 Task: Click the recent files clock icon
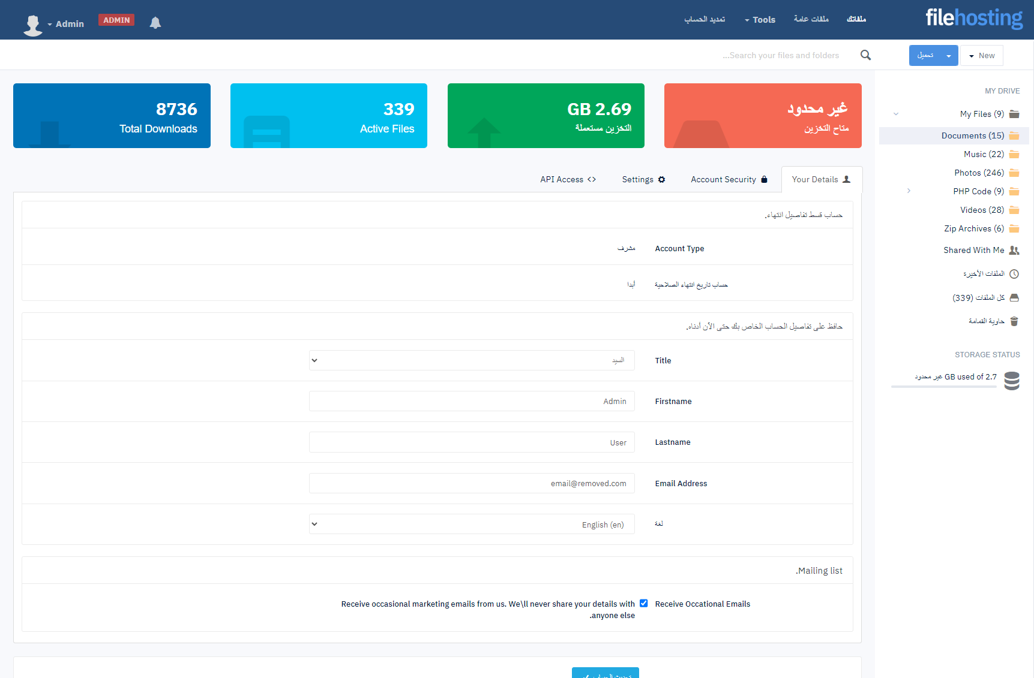[x=1014, y=274]
